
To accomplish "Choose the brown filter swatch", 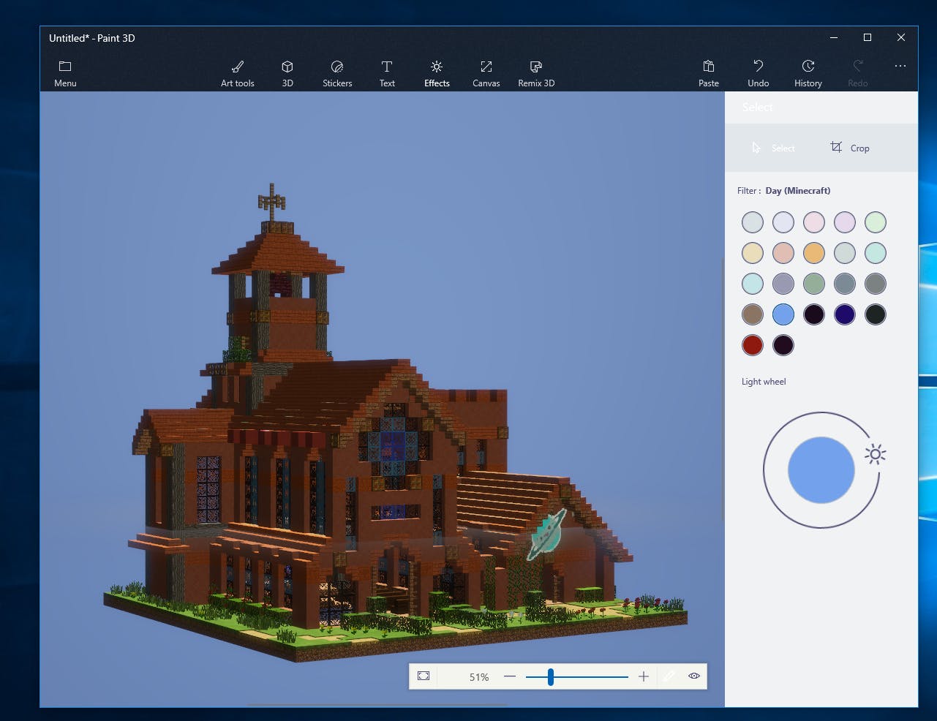I will 753,314.
